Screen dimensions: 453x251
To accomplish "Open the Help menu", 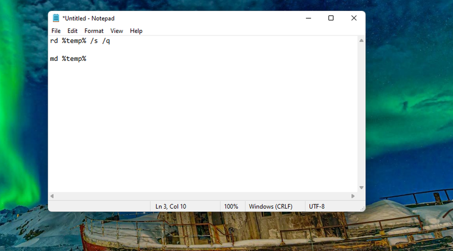I will point(136,31).
